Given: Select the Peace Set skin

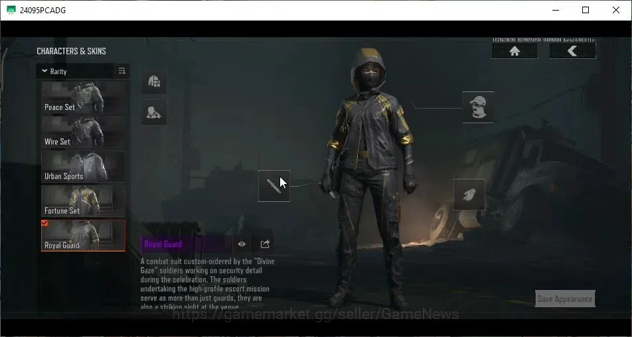Looking at the screenshot, I should coord(83,98).
